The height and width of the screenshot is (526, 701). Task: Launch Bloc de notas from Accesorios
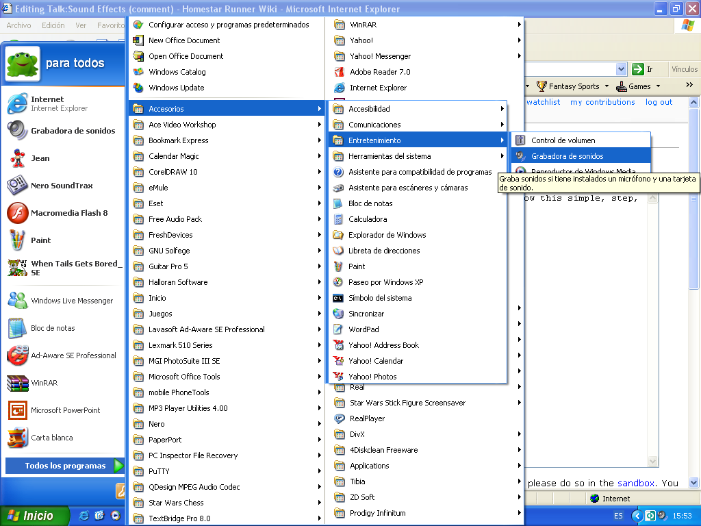coord(418,203)
